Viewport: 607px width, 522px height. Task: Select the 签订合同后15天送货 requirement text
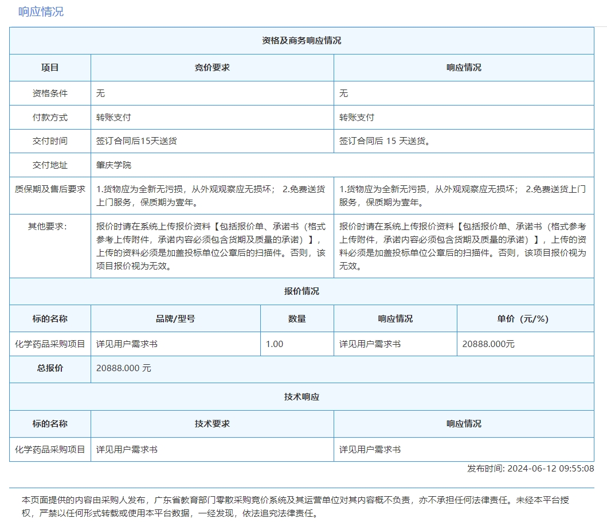point(136,141)
